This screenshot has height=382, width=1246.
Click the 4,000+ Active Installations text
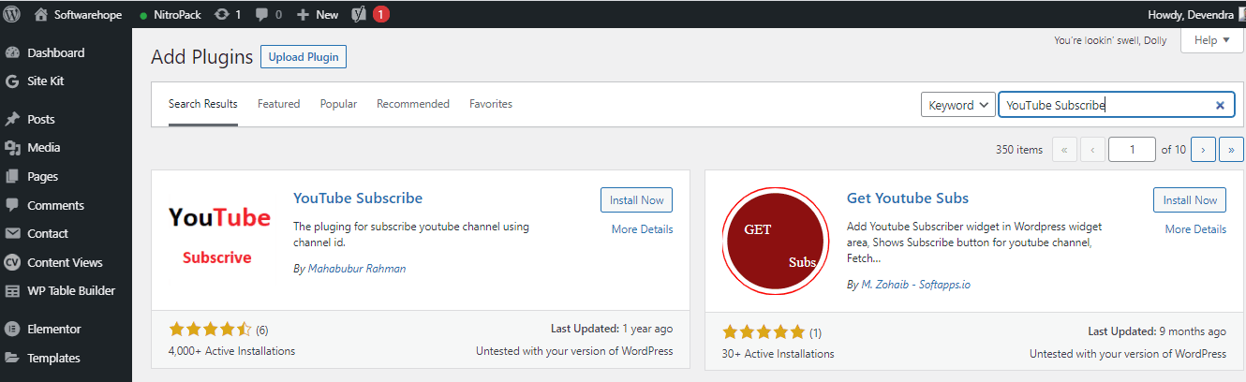point(231,351)
